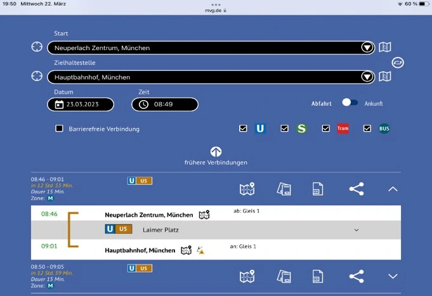Share the 08:50 - 09:05 connection

[x=357, y=276]
